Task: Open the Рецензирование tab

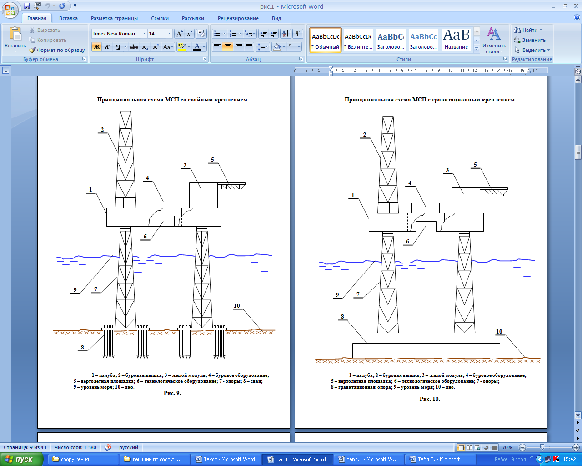Action: [x=238, y=18]
